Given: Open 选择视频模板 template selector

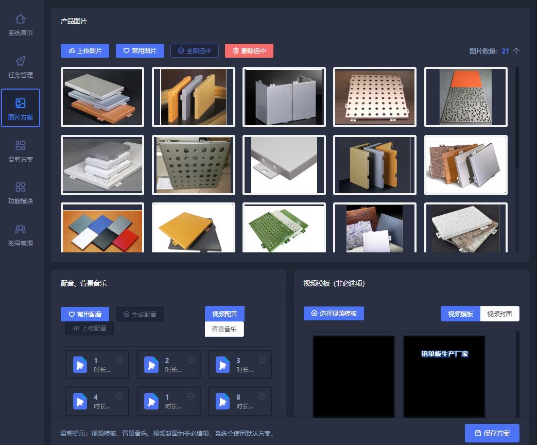Looking at the screenshot, I should click(334, 313).
